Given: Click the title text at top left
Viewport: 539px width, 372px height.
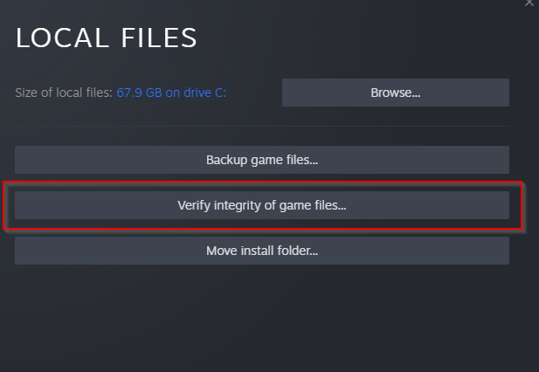Looking at the screenshot, I should click(107, 38).
